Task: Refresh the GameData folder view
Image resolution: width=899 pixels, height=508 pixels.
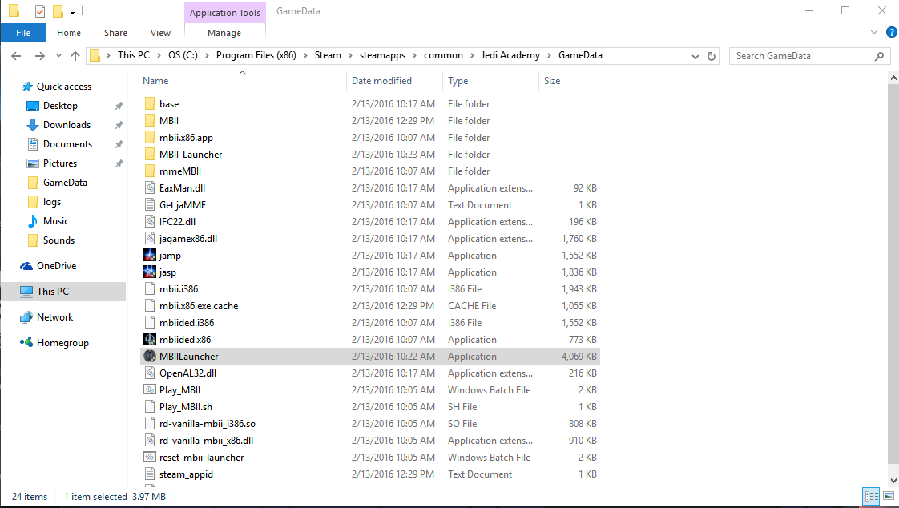Action: tap(712, 56)
